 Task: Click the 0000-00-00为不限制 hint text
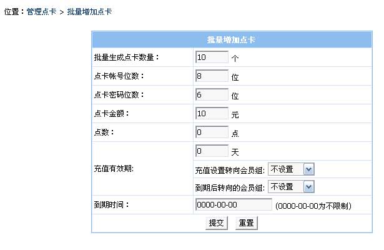click(312, 206)
